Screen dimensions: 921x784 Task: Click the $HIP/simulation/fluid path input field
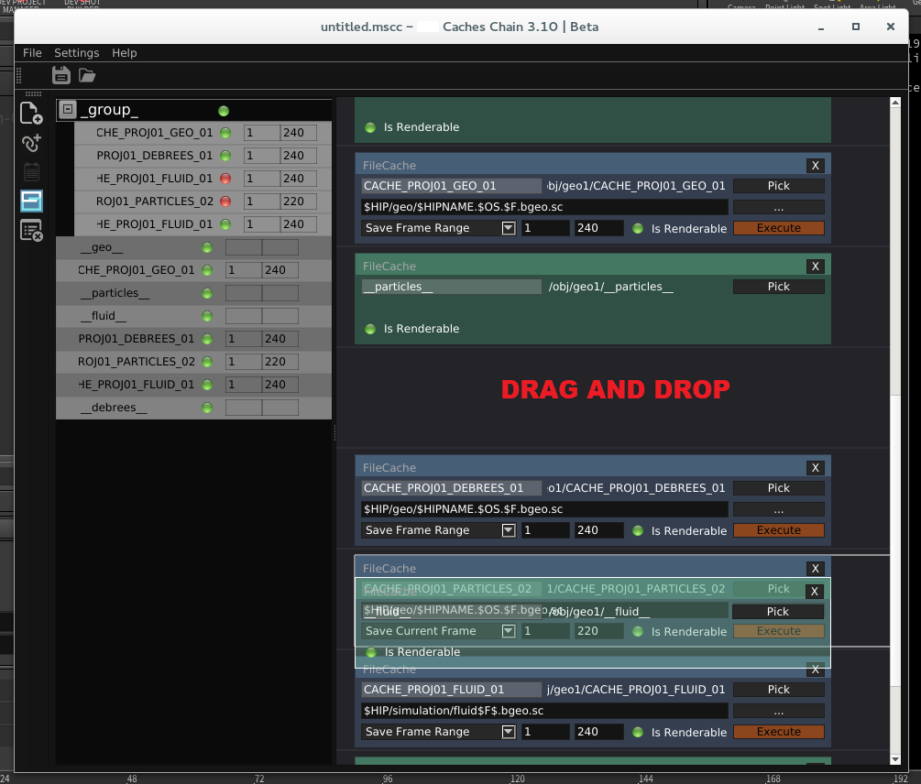click(544, 711)
